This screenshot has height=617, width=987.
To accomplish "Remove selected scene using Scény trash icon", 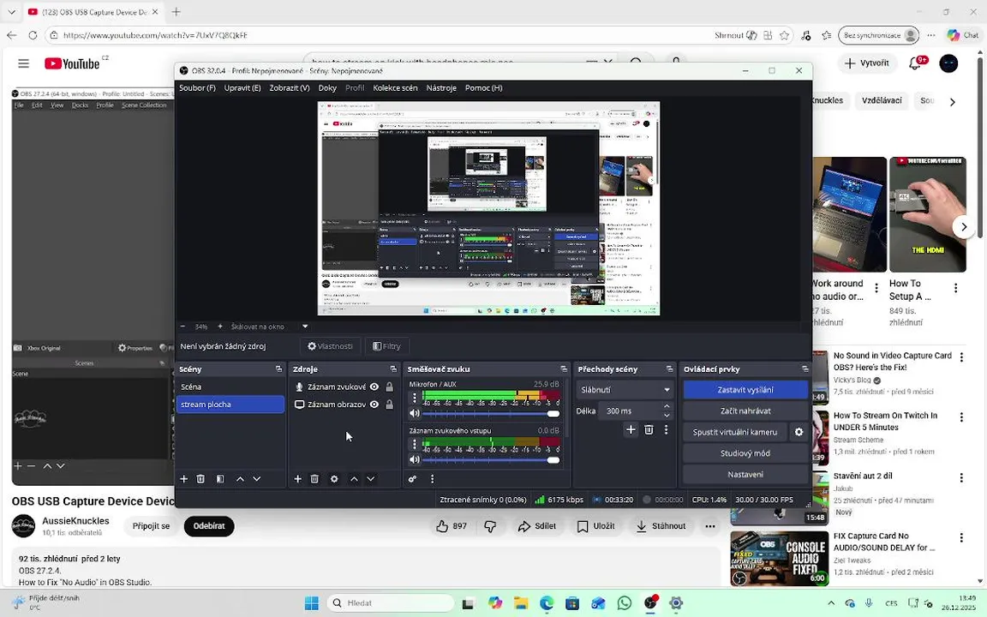I will [x=200, y=479].
